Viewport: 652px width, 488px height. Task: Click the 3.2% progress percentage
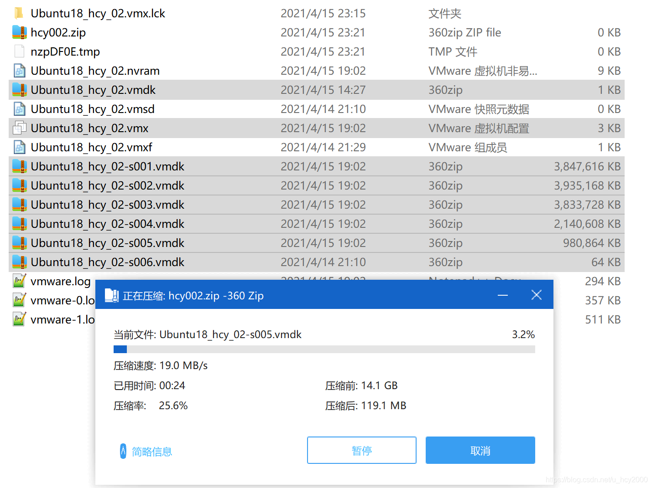523,334
